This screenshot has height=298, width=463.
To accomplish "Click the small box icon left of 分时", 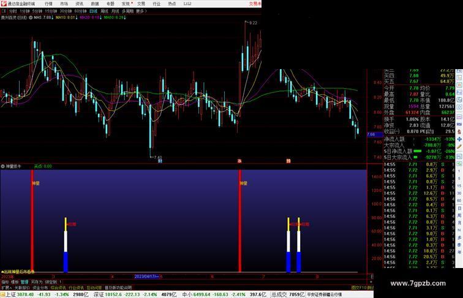I will pos(4,11).
